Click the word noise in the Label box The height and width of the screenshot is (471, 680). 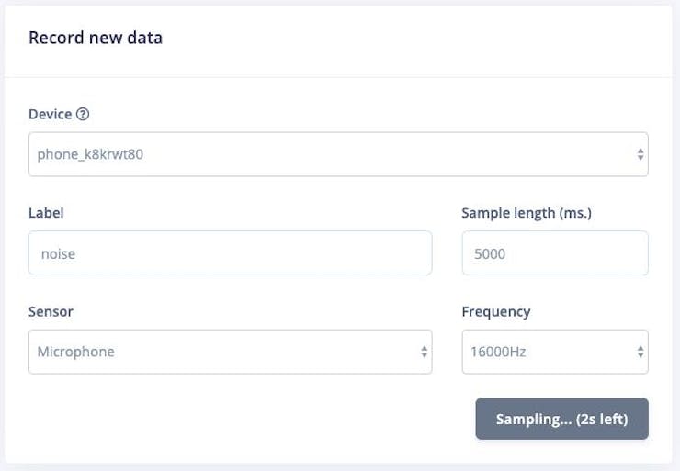(58, 254)
